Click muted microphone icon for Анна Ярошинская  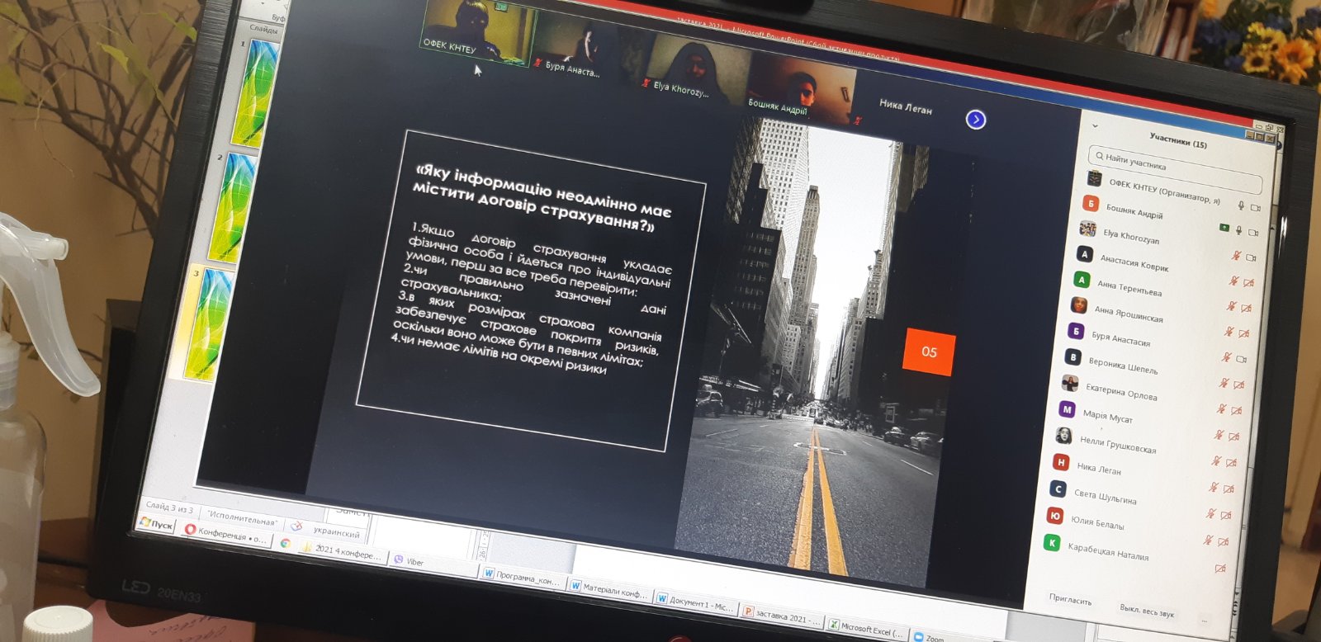1232,305
